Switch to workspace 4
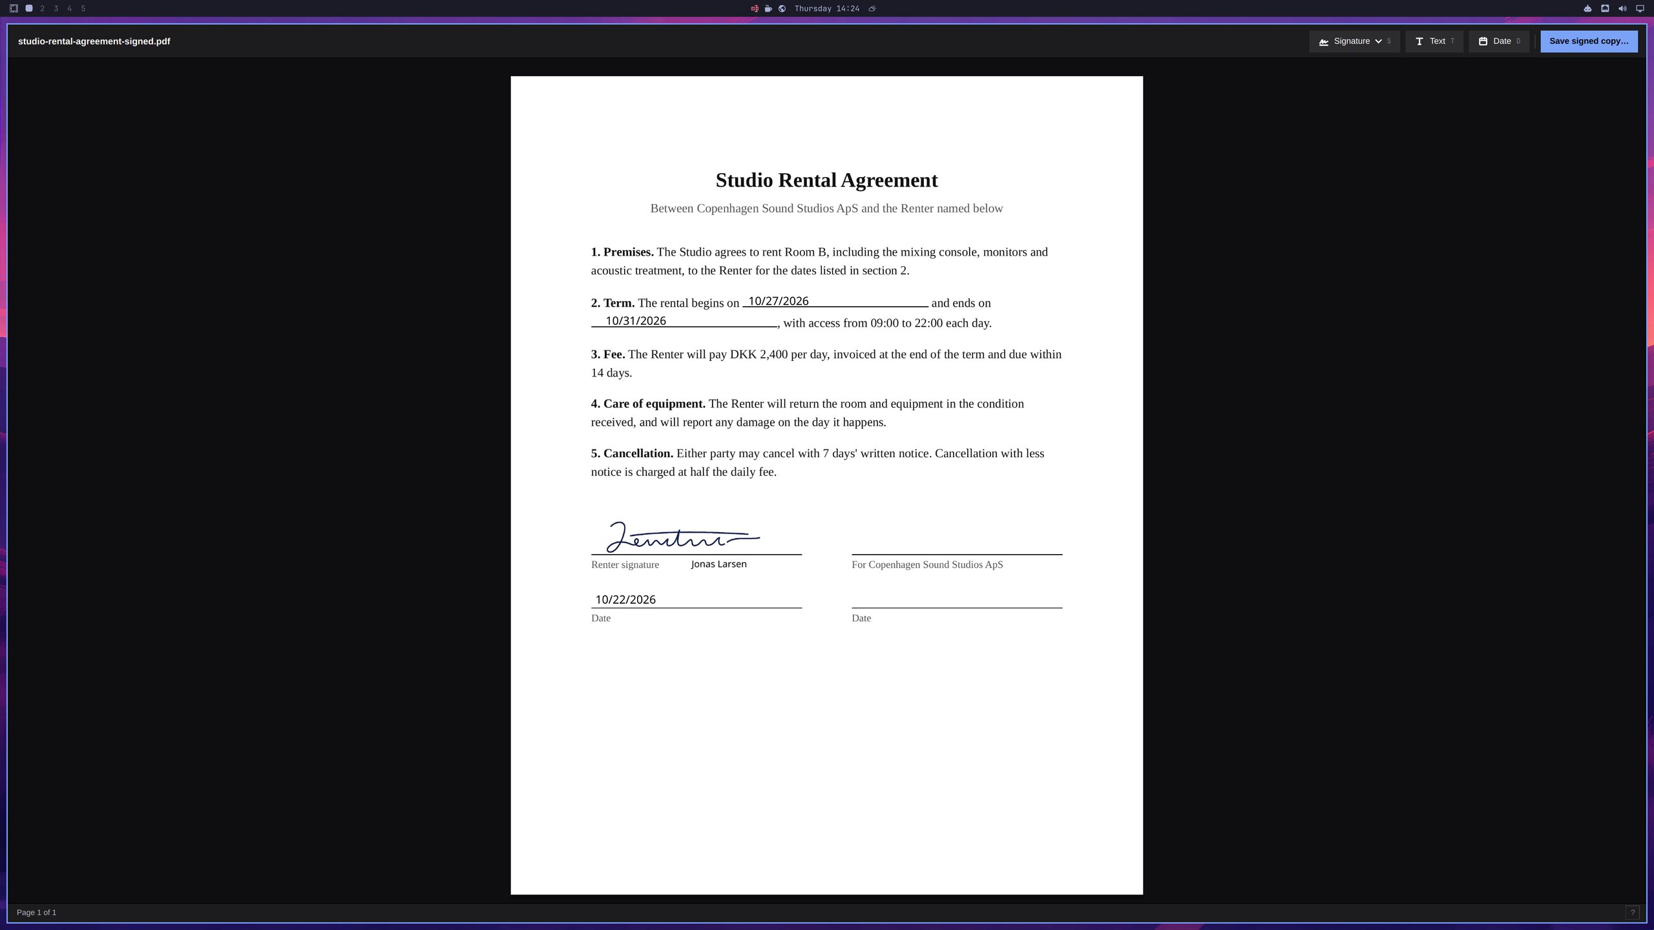Image resolution: width=1654 pixels, height=930 pixels. point(70,8)
